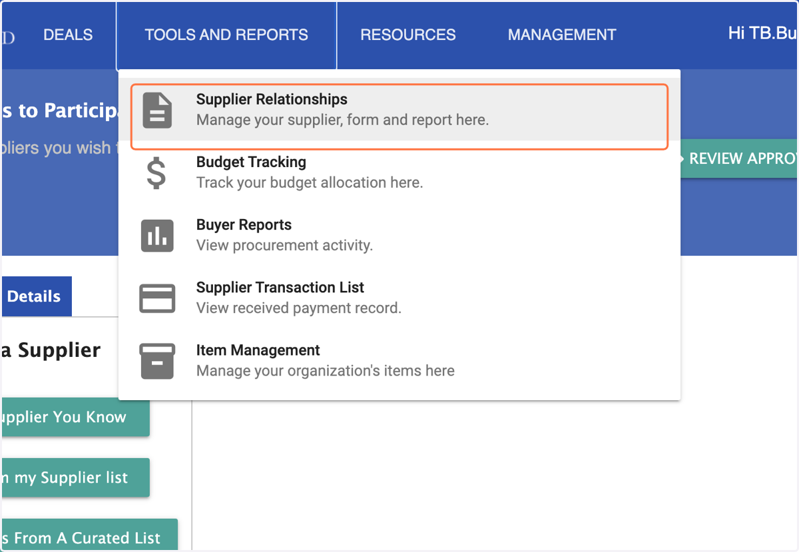Screen dimensions: 799x552
Task: Click the Hi TB.Bu user greeting
Action: point(763,33)
